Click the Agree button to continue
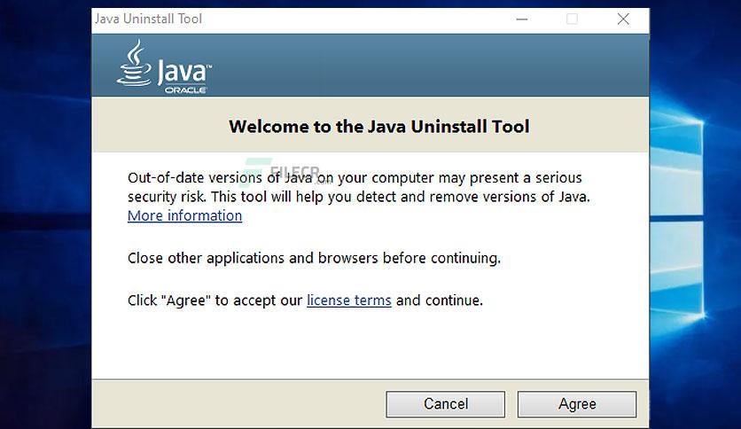Screen dimensions: 741x429 pos(576,404)
